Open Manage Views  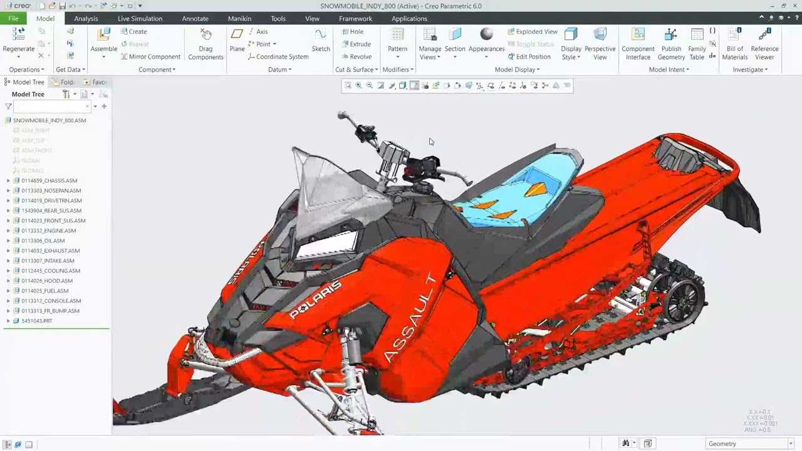point(430,44)
